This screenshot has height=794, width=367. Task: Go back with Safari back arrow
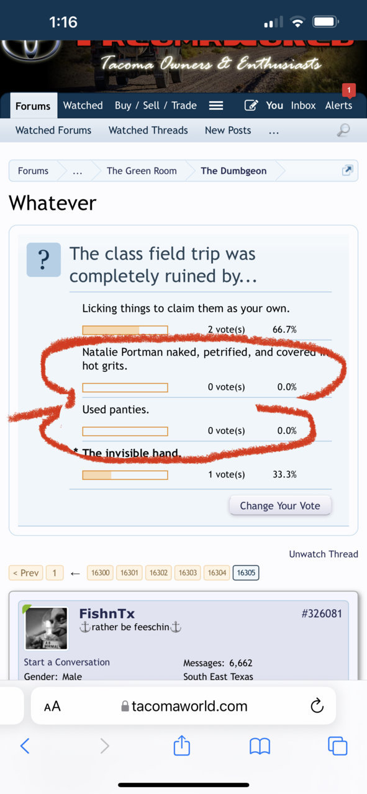25,746
